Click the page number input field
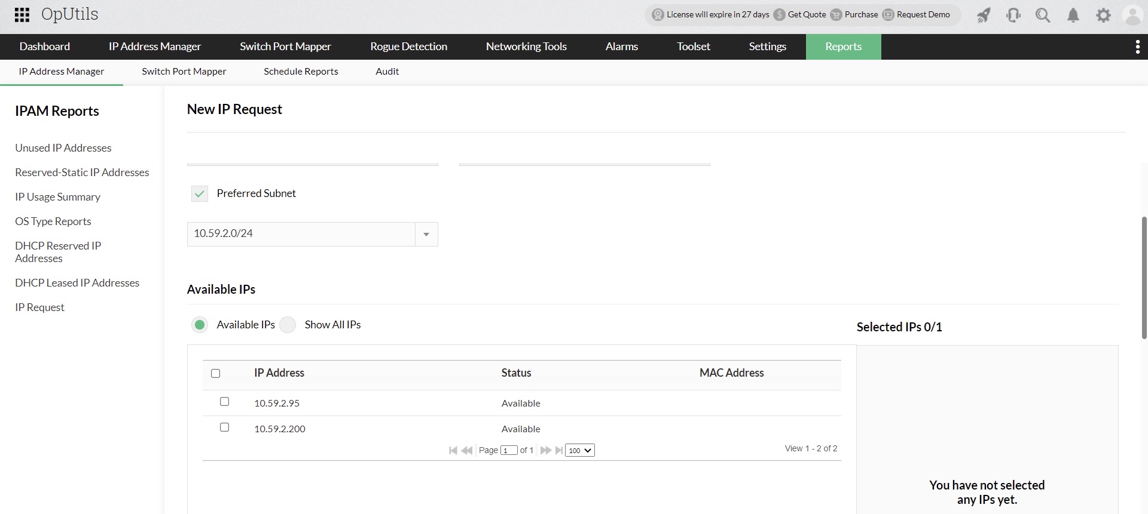This screenshot has height=514, width=1148. pyautogui.click(x=509, y=450)
